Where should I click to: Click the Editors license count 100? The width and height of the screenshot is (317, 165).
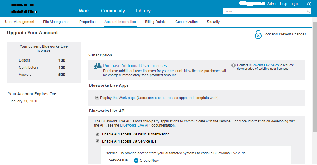pyautogui.click(x=62, y=60)
